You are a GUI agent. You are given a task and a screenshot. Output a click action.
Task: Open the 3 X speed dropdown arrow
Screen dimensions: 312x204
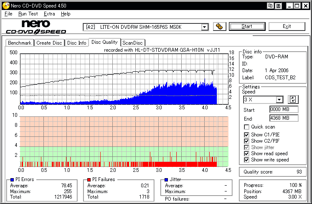click(279, 99)
